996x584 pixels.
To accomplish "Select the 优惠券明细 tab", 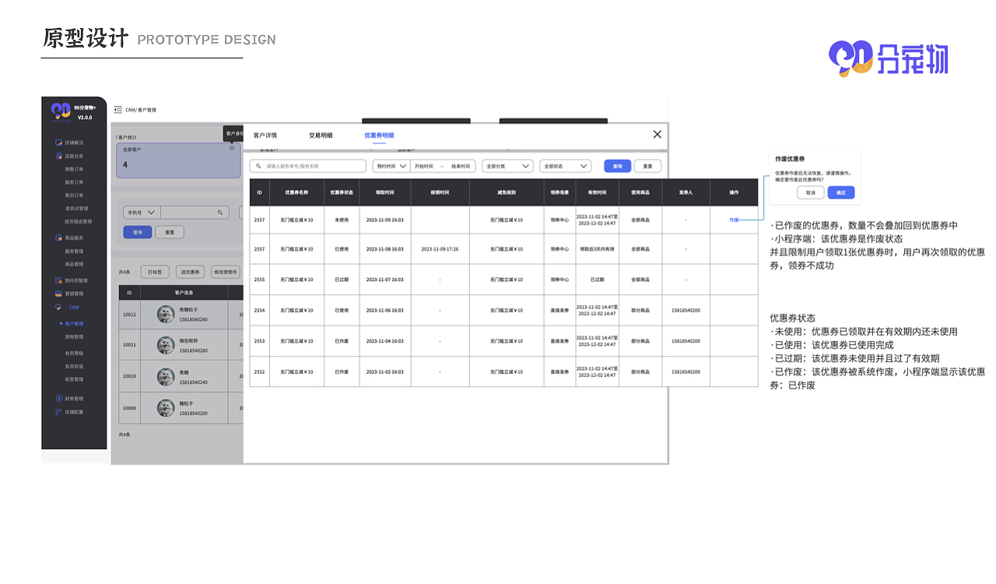I will (379, 135).
